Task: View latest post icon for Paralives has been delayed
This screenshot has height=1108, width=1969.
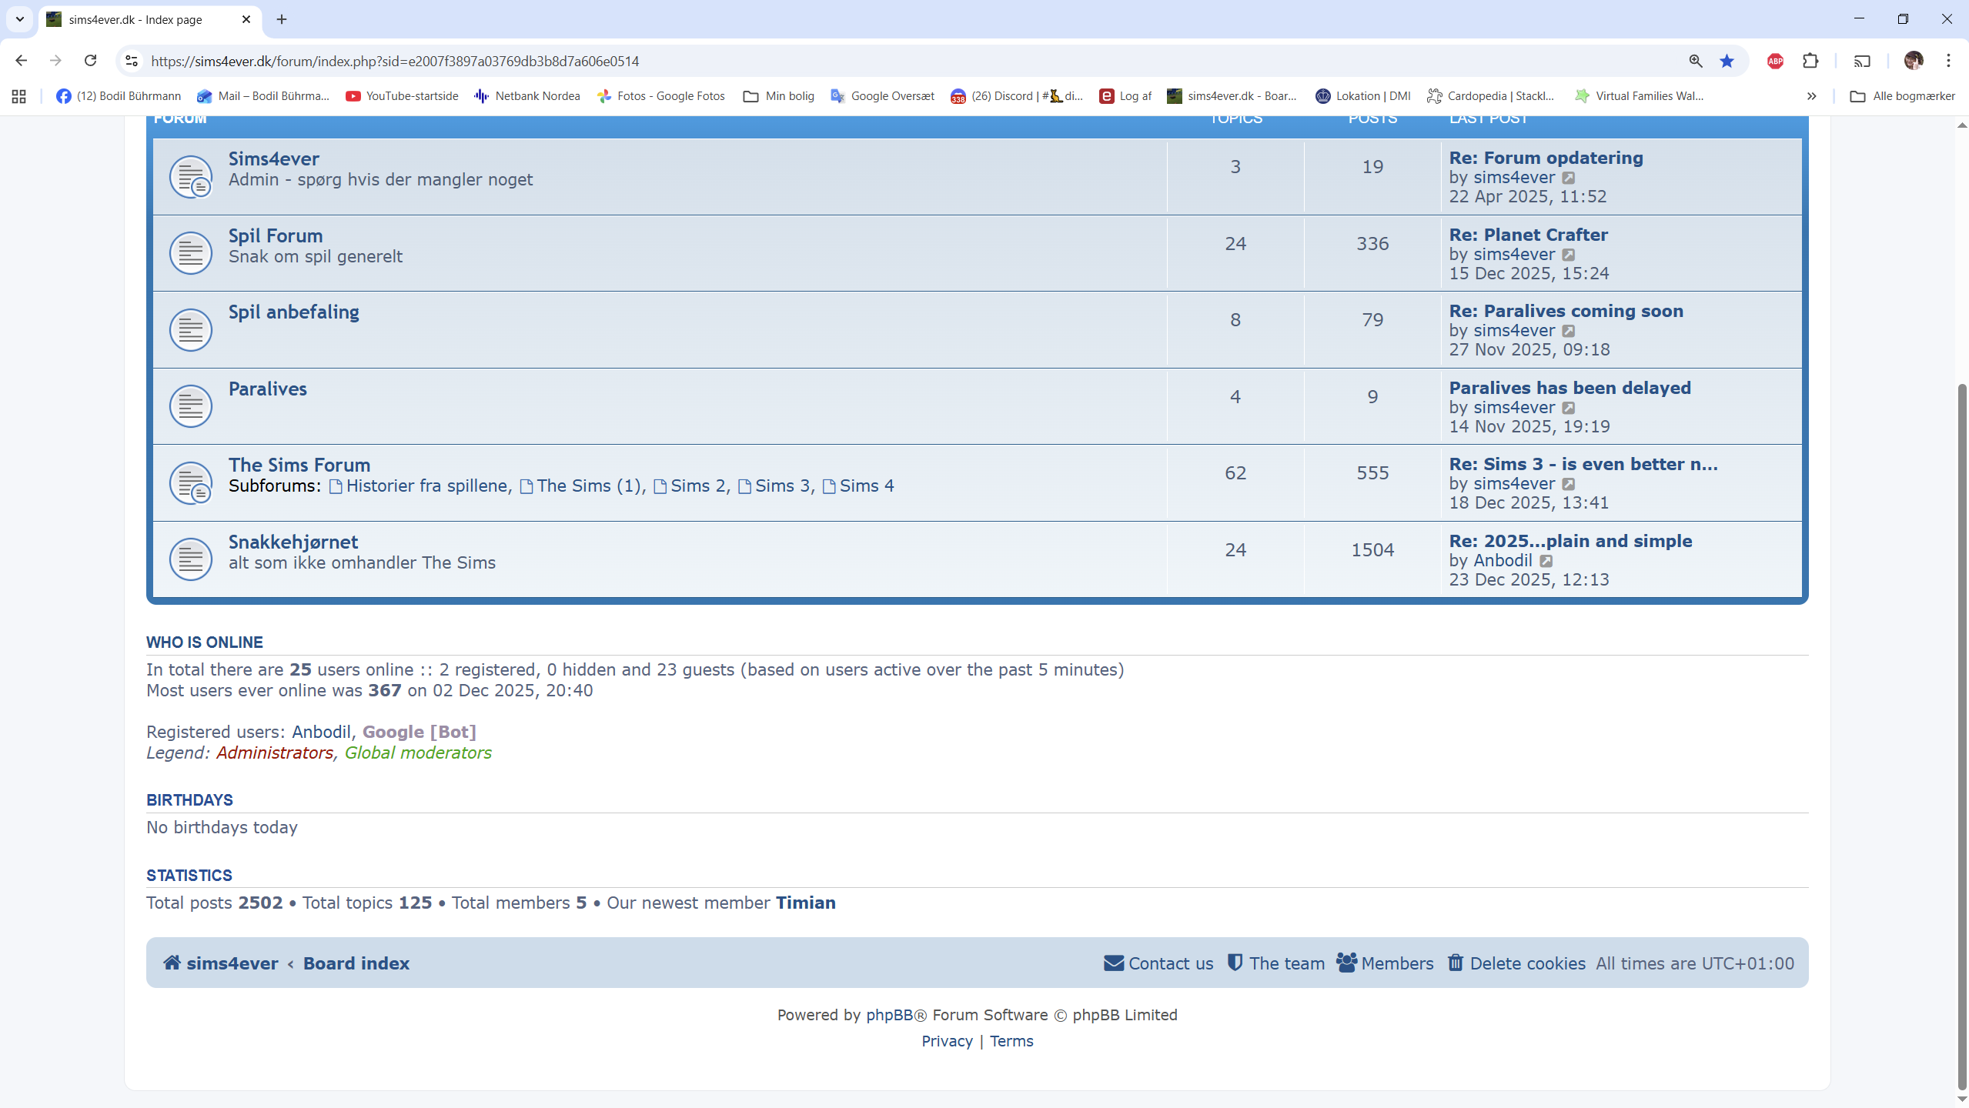Action: pos(1569,408)
